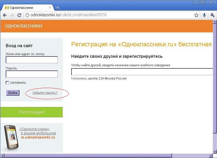This screenshot has width=217, height=158.
Task: Open the wrench settings menu
Action: pos(212,15)
